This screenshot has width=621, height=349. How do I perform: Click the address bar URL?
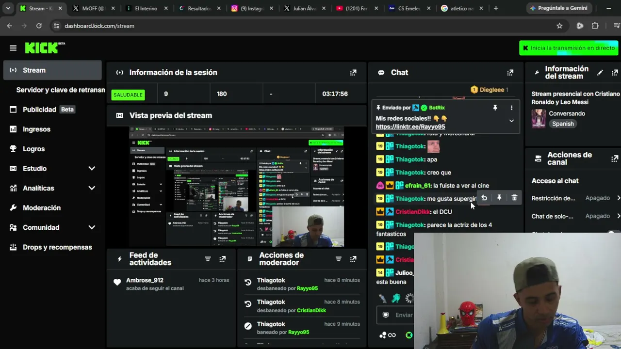99,26
